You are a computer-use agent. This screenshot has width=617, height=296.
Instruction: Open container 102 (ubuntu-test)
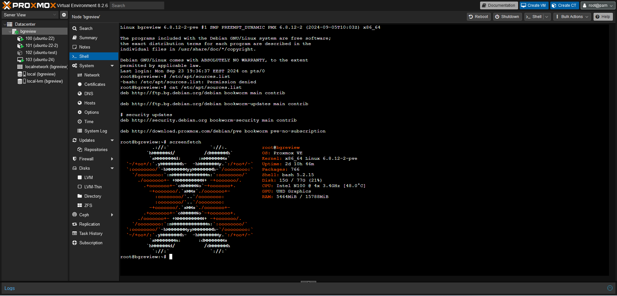tap(41, 52)
